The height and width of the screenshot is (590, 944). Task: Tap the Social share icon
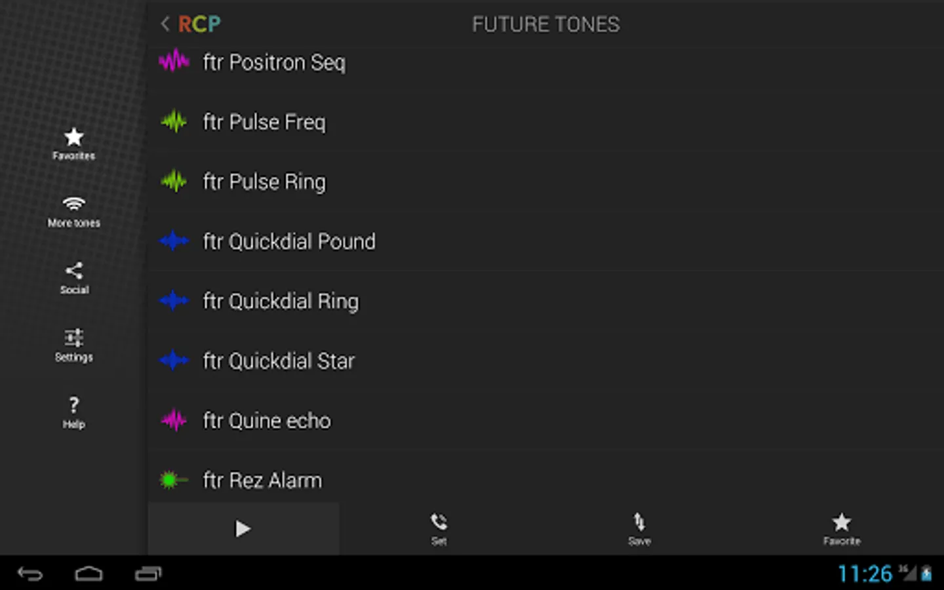73,278
